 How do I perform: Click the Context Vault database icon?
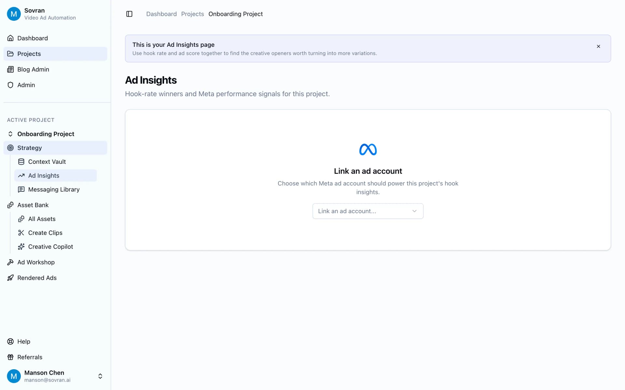(21, 162)
